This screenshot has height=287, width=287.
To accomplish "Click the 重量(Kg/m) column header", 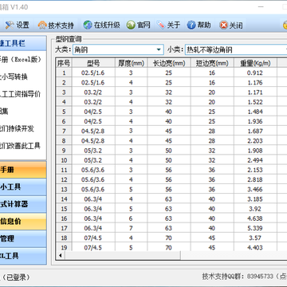I will (x=255, y=63).
